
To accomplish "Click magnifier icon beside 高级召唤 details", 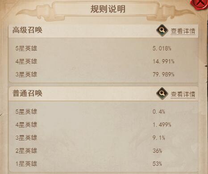I will coord(162,30).
